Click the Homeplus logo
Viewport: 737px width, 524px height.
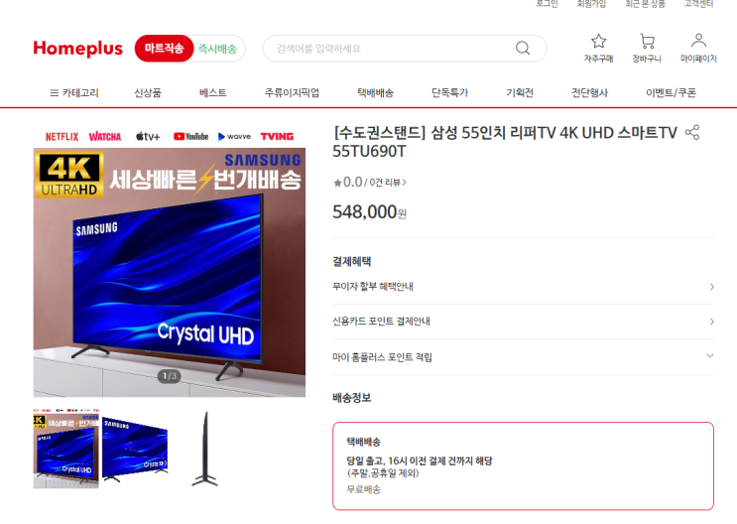click(78, 49)
